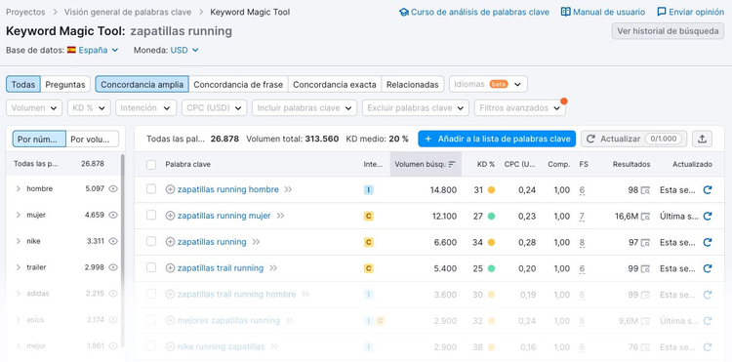Expand the mujer keyword group
This screenshot has height=362, width=732.
point(19,215)
